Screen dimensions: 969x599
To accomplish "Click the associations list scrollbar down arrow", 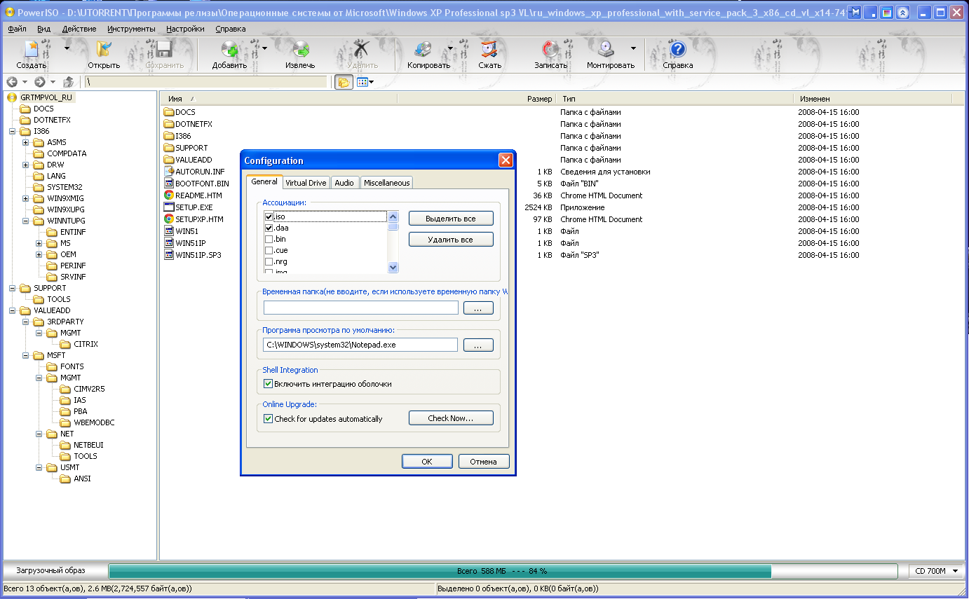I will (x=393, y=267).
